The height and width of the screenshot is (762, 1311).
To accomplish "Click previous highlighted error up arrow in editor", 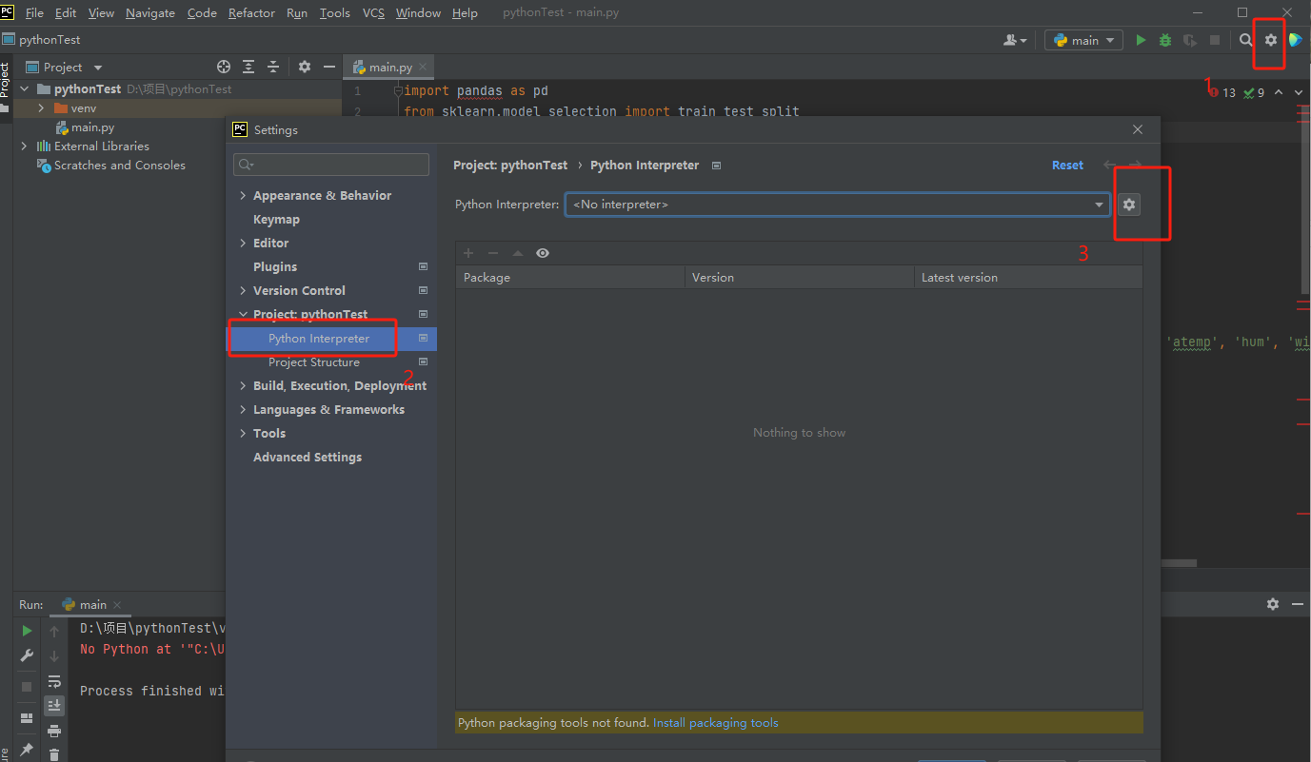I will (1279, 92).
